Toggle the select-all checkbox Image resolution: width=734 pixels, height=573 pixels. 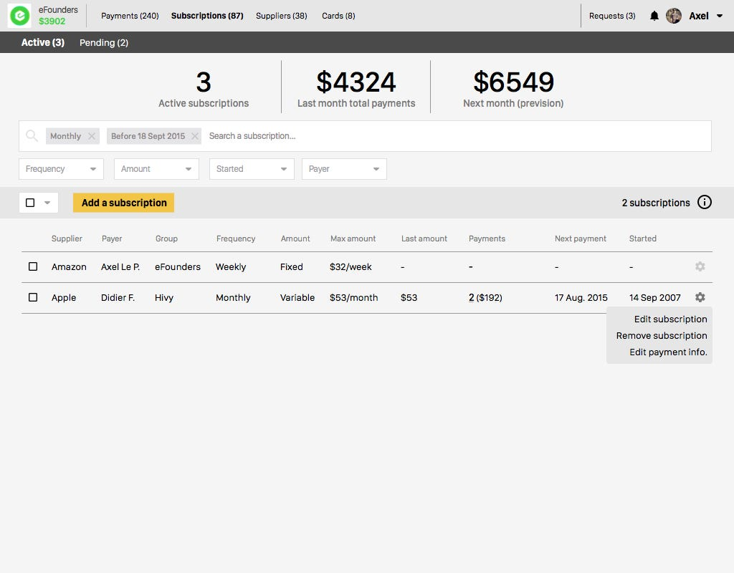(x=30, y=203)
